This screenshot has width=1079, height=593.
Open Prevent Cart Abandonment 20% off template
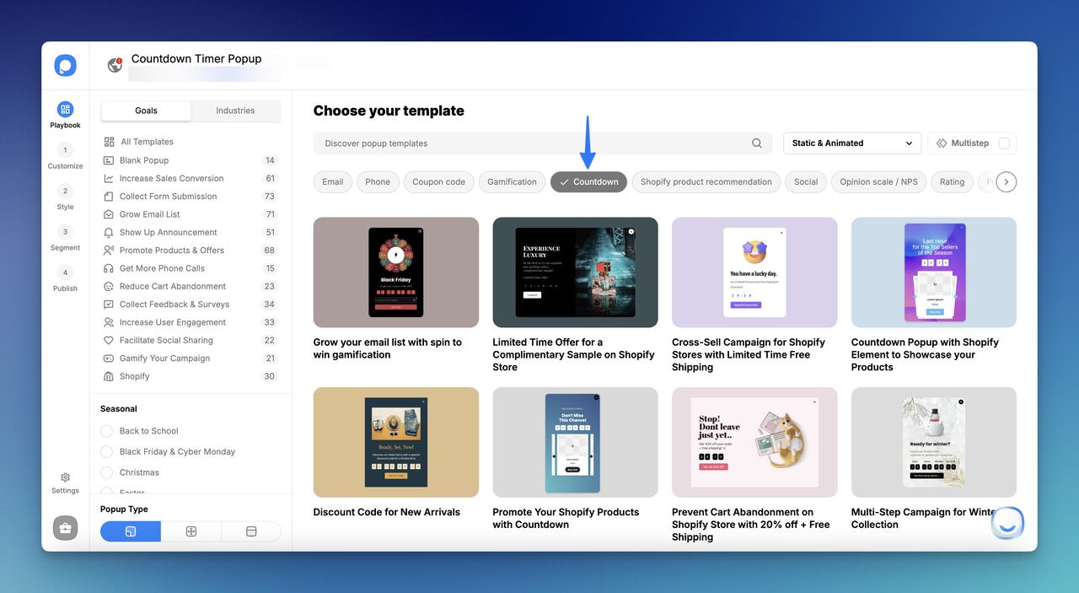pyautogui.click(x=754, y=442)
